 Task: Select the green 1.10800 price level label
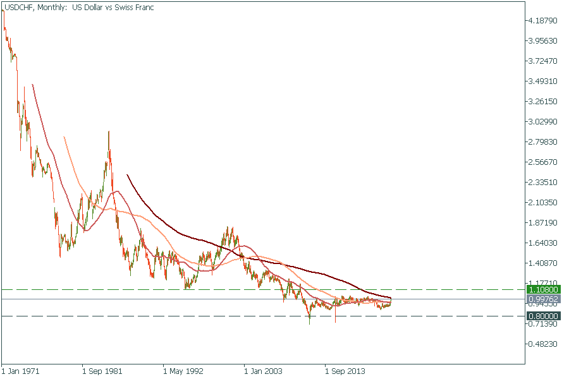[x=542, y=289]
